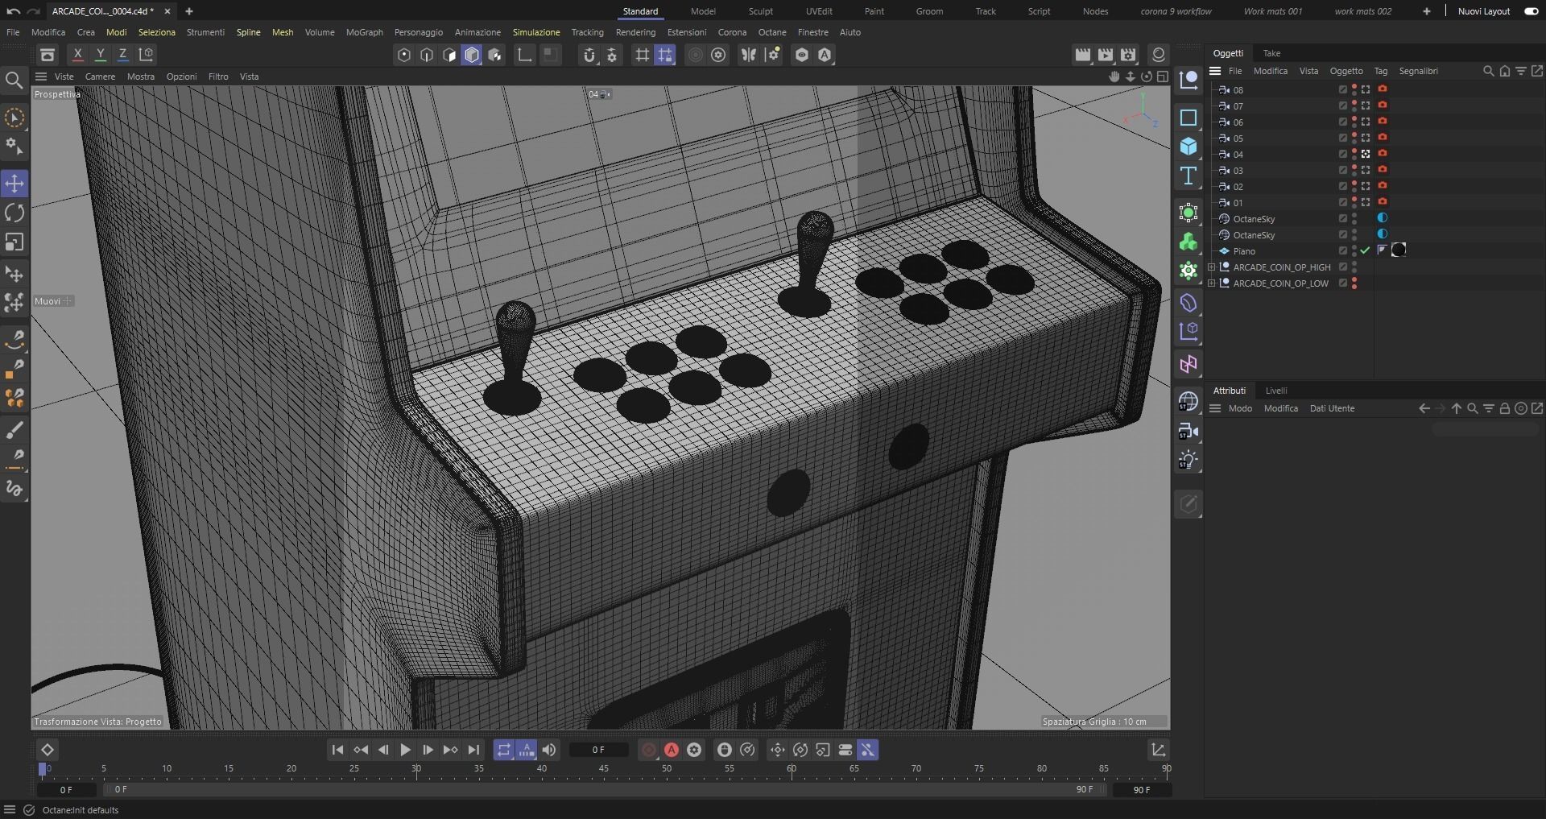Click the render to picture viewer icon
The width and height of the screenshot is (1546, 819).
coord(1106,55)
